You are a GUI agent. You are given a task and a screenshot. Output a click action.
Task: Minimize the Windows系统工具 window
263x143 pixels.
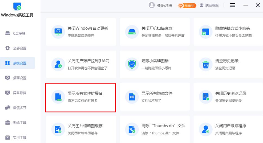(245, 5)
